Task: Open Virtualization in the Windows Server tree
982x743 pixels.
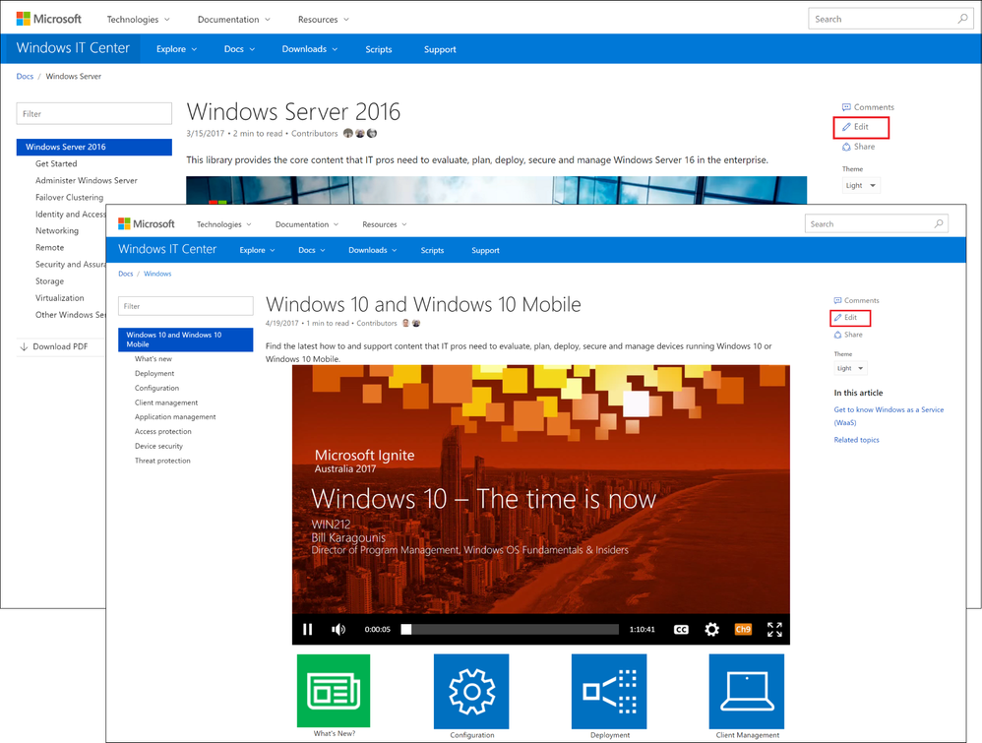Action: click(59, 298)
